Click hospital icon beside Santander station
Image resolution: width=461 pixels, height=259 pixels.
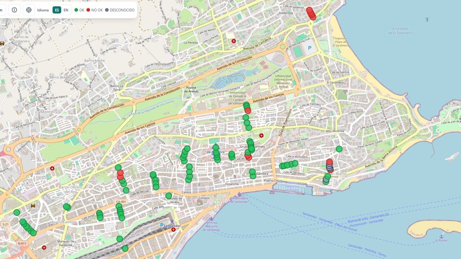(174, 230)
